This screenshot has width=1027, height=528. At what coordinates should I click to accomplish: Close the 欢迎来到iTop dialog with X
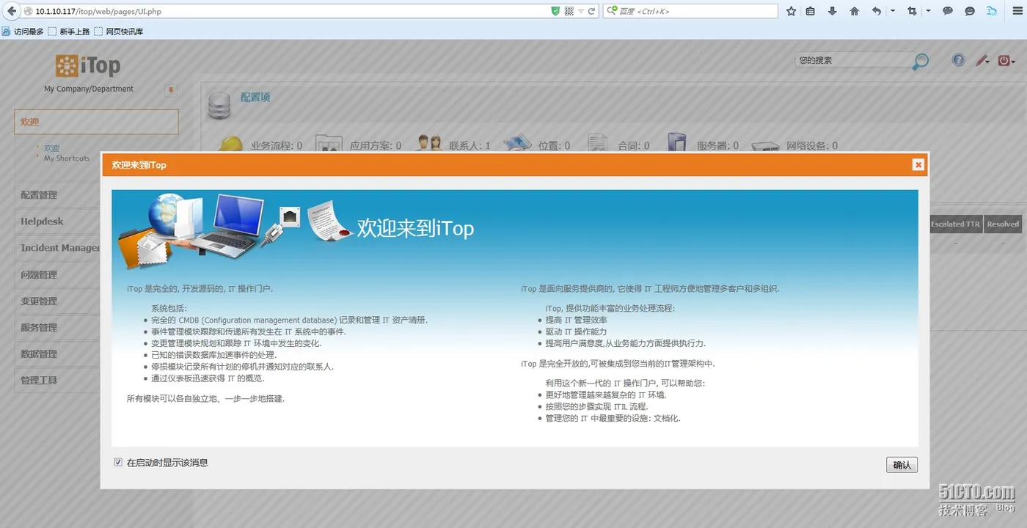(918, 165)
